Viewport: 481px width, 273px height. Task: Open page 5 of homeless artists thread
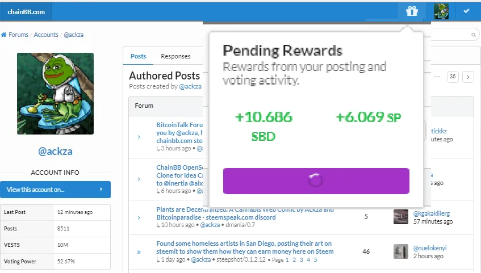tap(315, 260)
